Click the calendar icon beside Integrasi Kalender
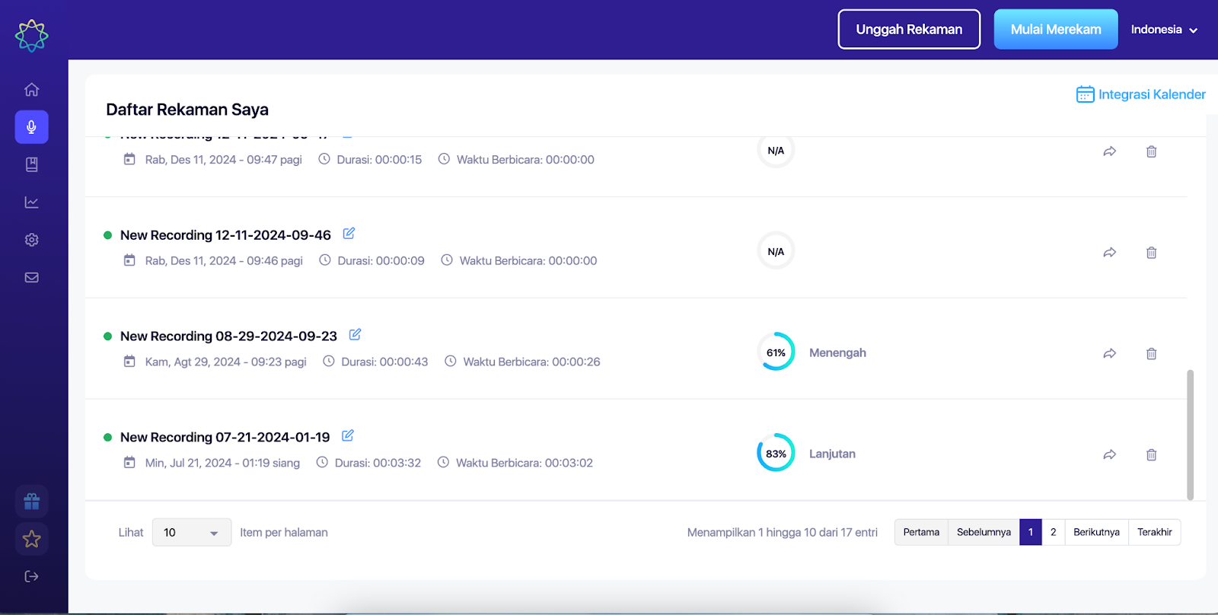 [1086, 94]
